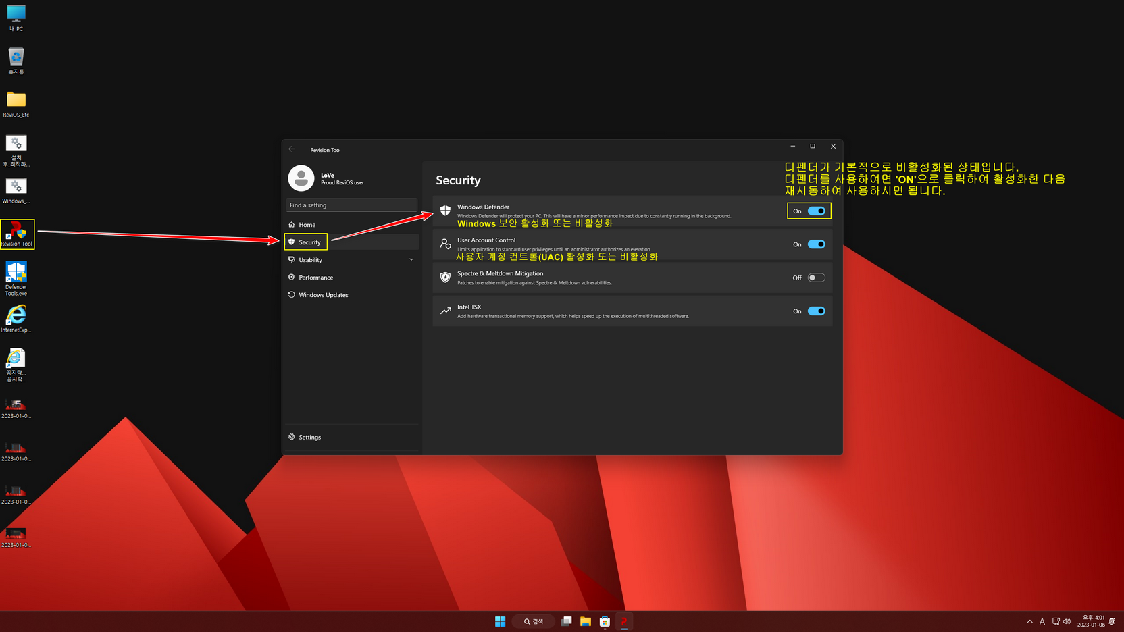Screen dimensions: 1124x632
Task: Open File Explorer from the taskbar
Action: pos(586,621)
